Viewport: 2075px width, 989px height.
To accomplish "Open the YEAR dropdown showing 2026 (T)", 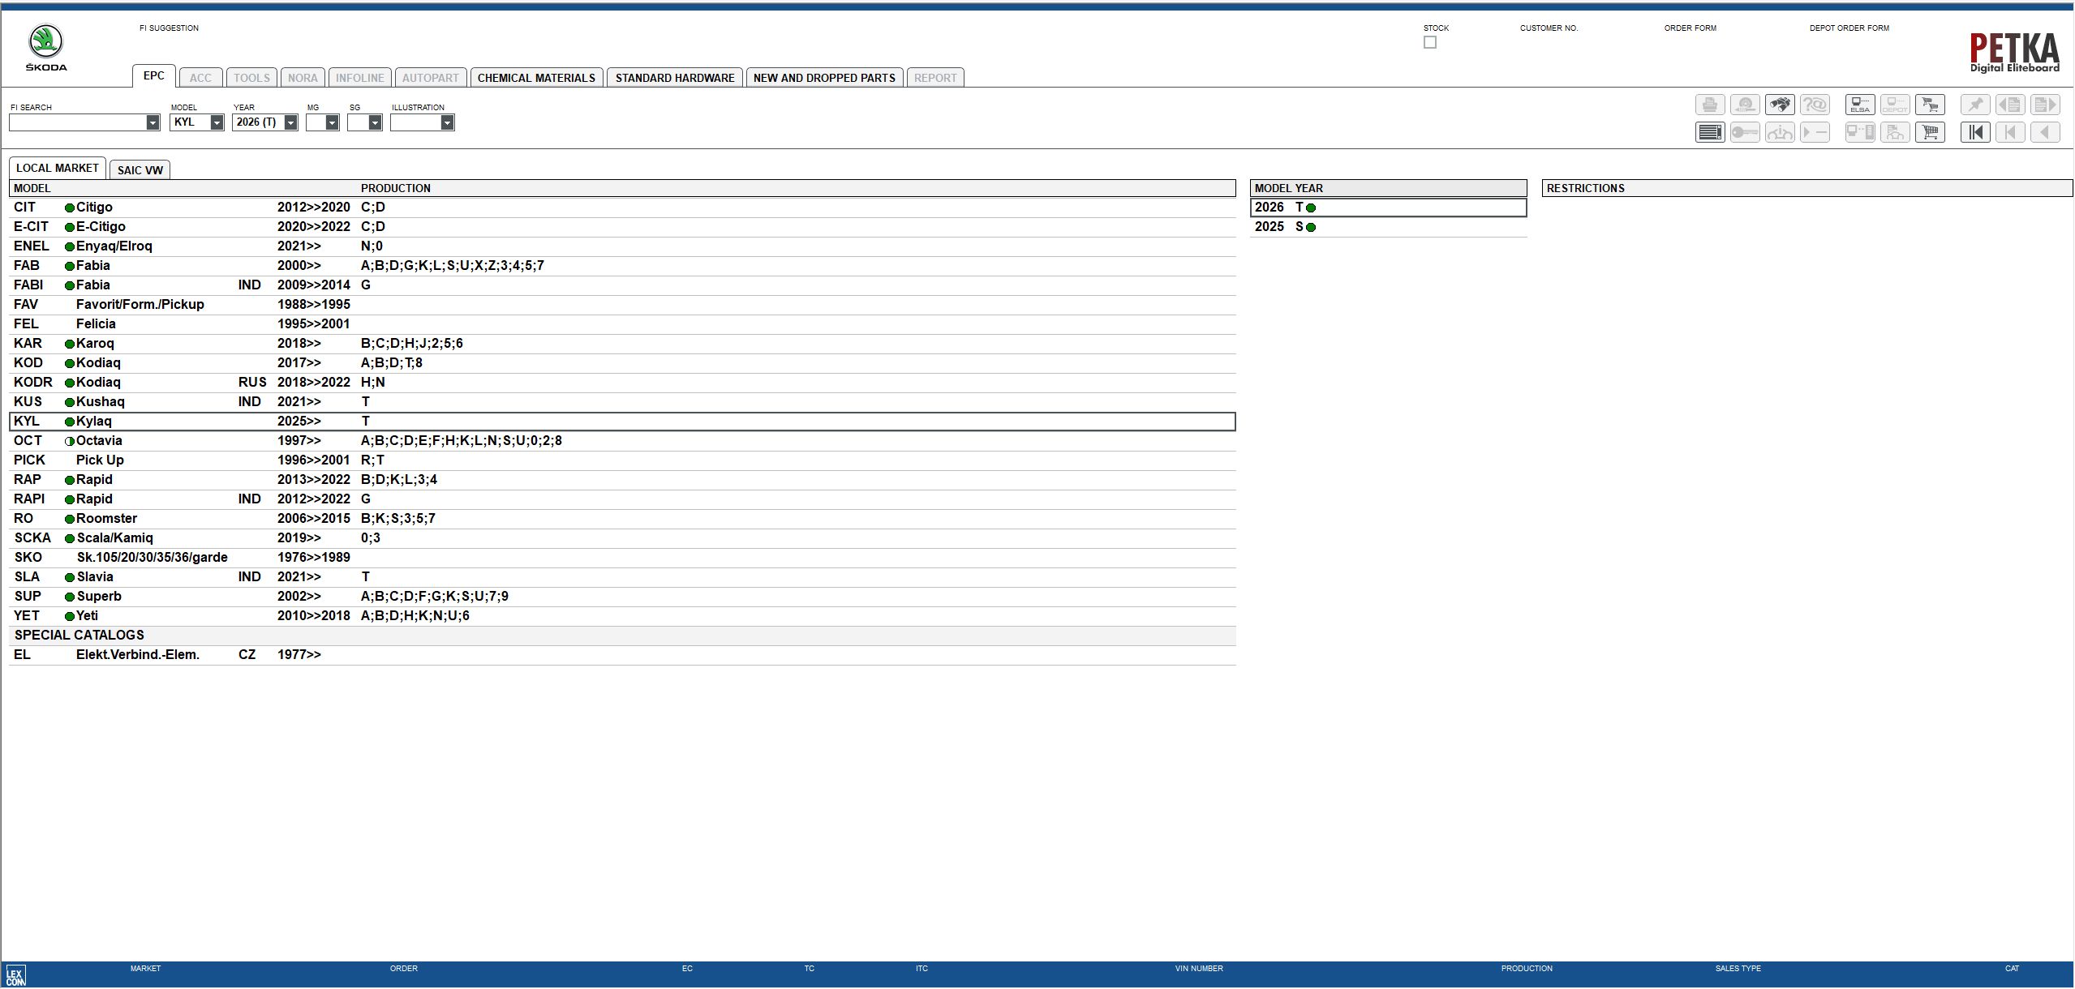I will tap(290, 122).
